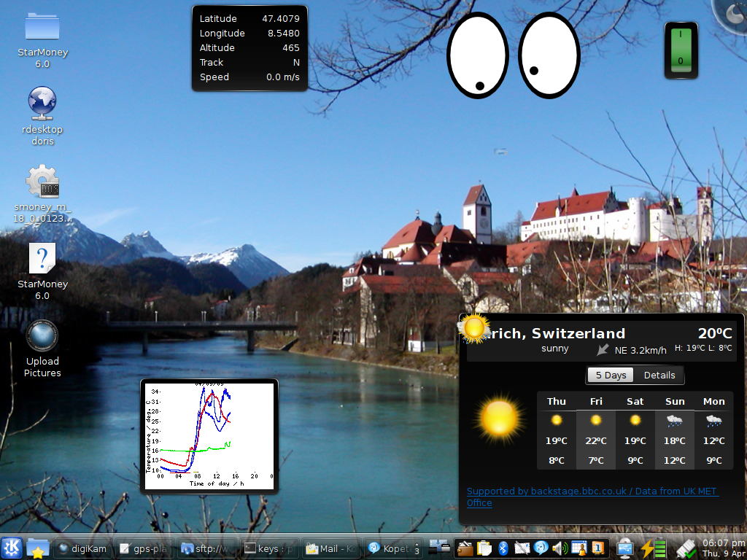Image resolution: width=747 pixels, height=560 pixels.
Task: Open the device notifier USB monitor icon
Action: [624, 549]
